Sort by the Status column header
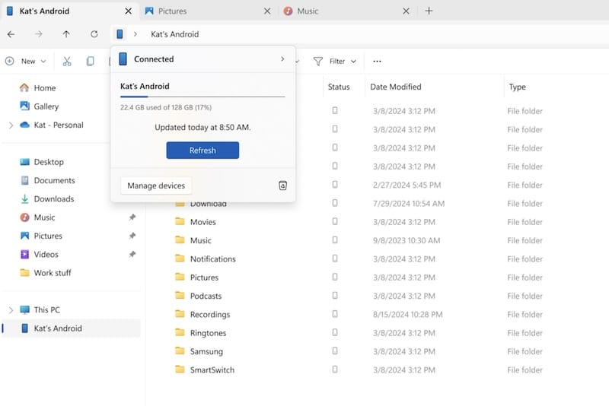The height and width of the screenshot is (406, 609). (339, 87)
